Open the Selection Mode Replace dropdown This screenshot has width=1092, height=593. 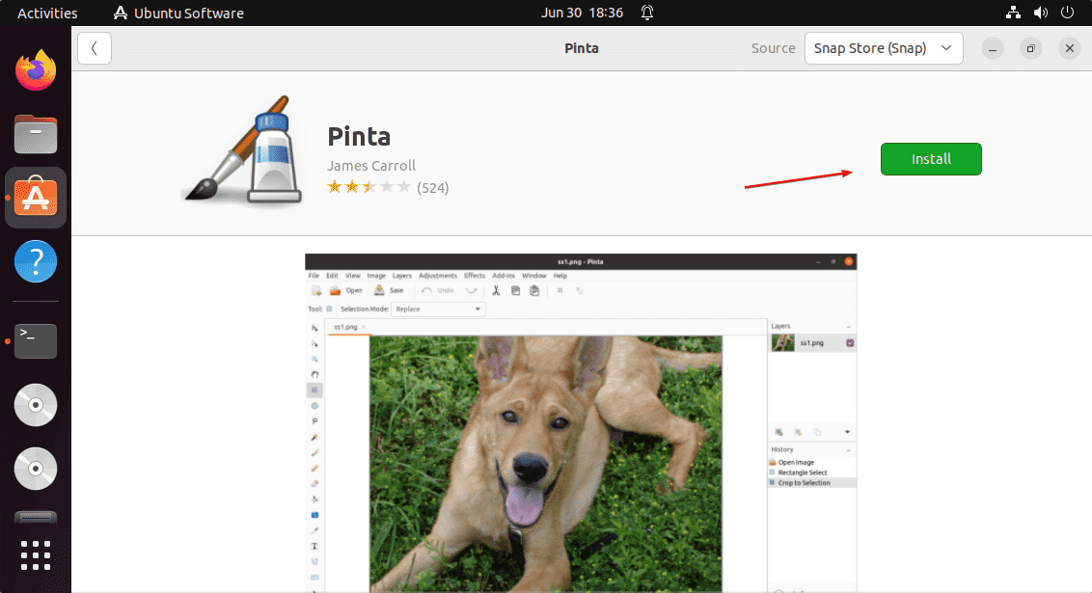pyautogui.click(x=439, y=308)
